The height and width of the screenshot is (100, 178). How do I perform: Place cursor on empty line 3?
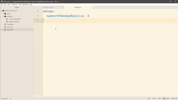[x=110, y=21]
